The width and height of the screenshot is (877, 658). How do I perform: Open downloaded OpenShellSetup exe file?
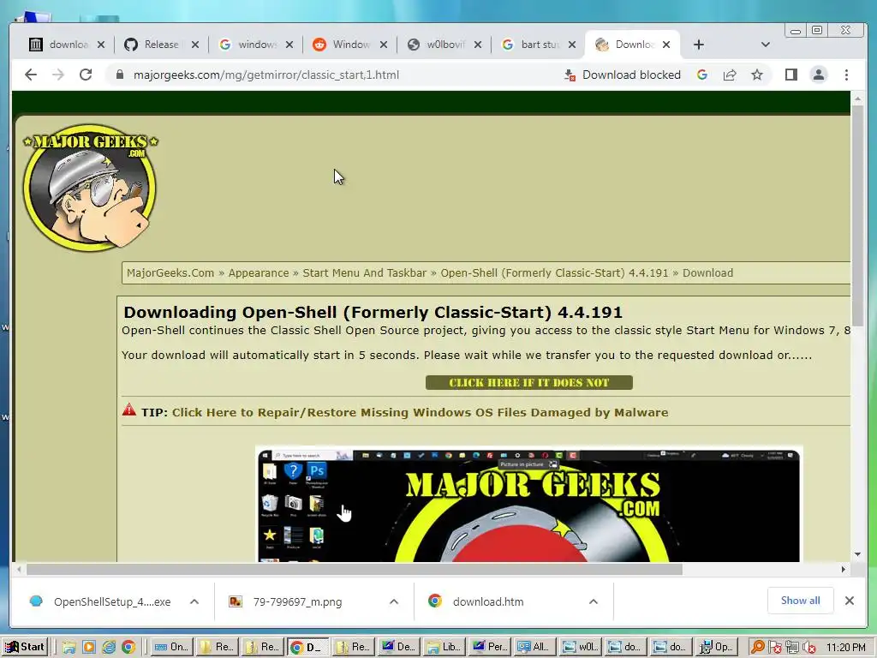101,602
